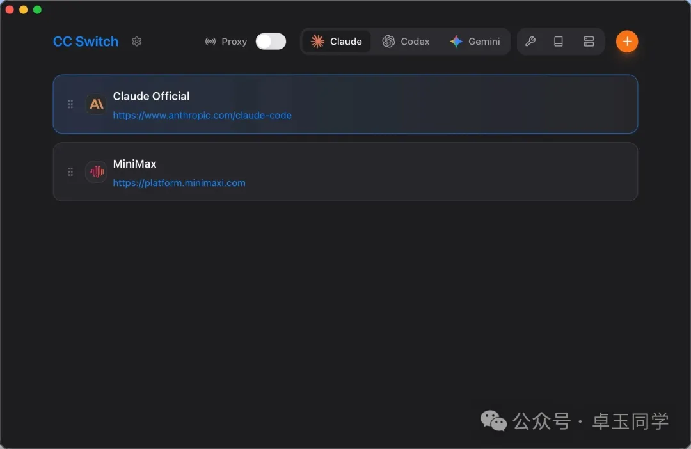Open the book icon in toolbar
This screenshot has height=449, width=691.
(559, 42)
